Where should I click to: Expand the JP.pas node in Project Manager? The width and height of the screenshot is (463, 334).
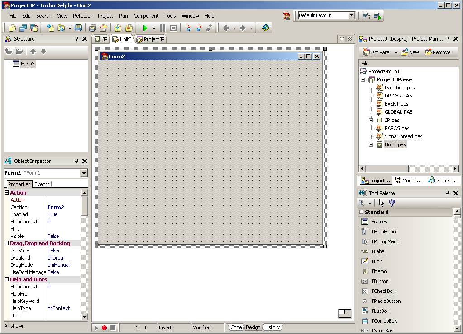pos(371,120)
